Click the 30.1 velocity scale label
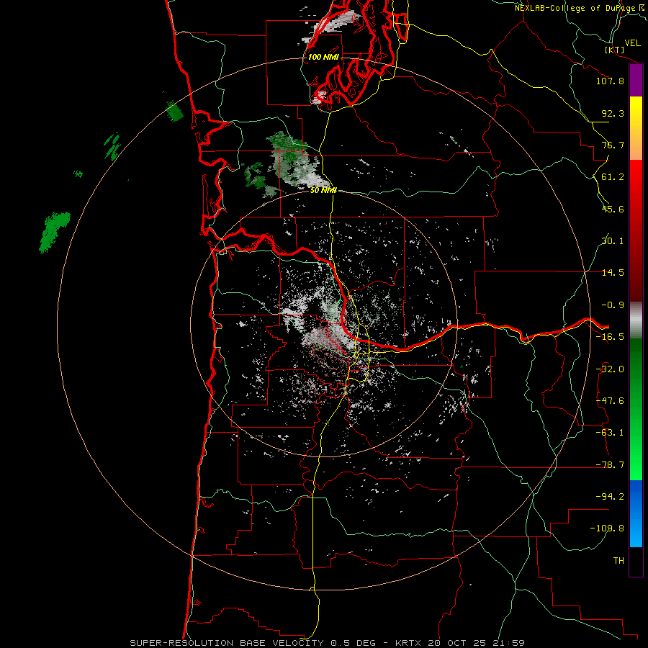The height and width of the screenshot is (648, 648). 613,241
